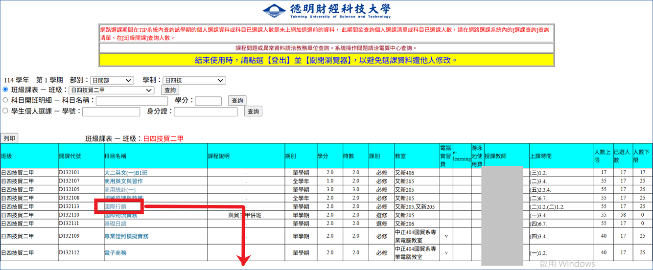
Task: Focus the 身分證 input field
Action: [206, 112]
